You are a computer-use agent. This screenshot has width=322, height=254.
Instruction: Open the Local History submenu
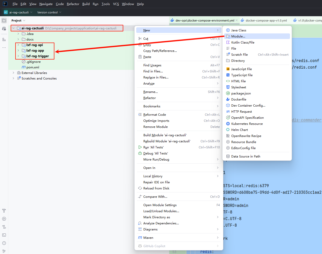(179, 176)
